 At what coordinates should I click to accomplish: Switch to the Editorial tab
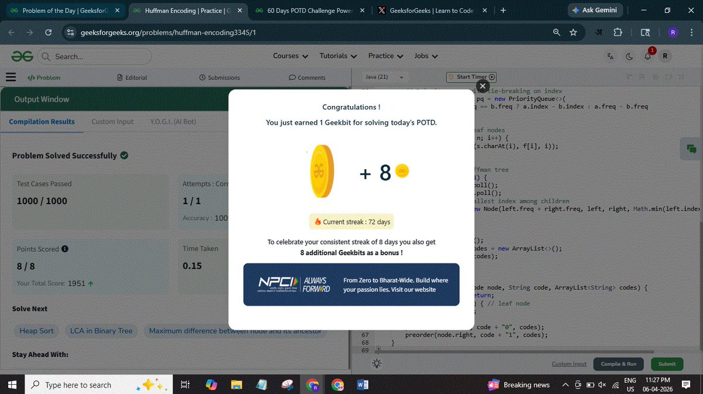tap(132, 77)
